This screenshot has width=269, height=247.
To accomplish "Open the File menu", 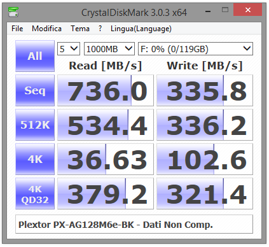I will 17,29.
